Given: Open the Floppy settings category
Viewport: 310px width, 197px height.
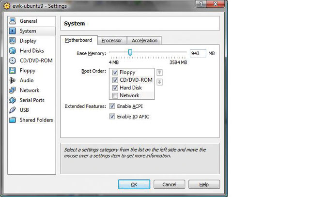Looking at the screenshot, I should [27, 71].
